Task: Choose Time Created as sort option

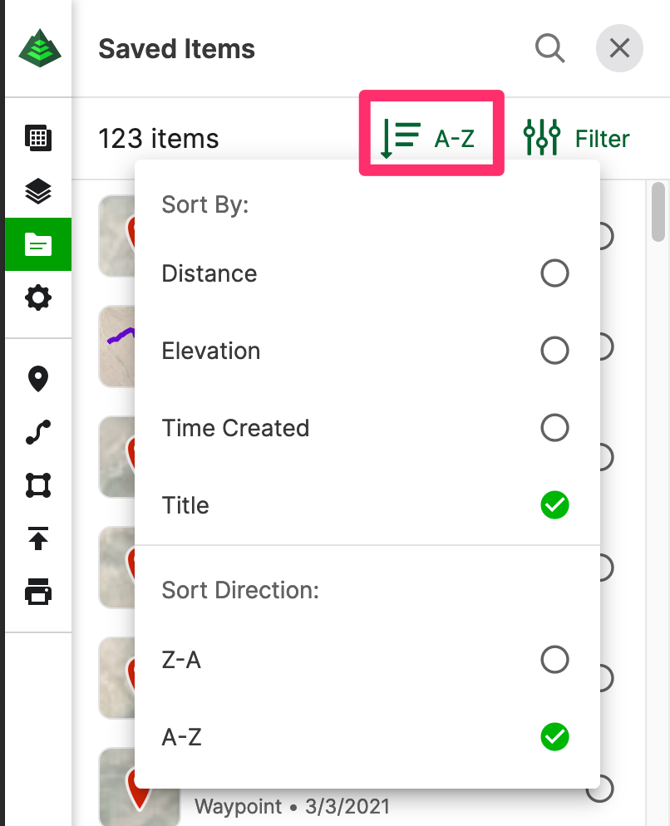Action: 367,428
